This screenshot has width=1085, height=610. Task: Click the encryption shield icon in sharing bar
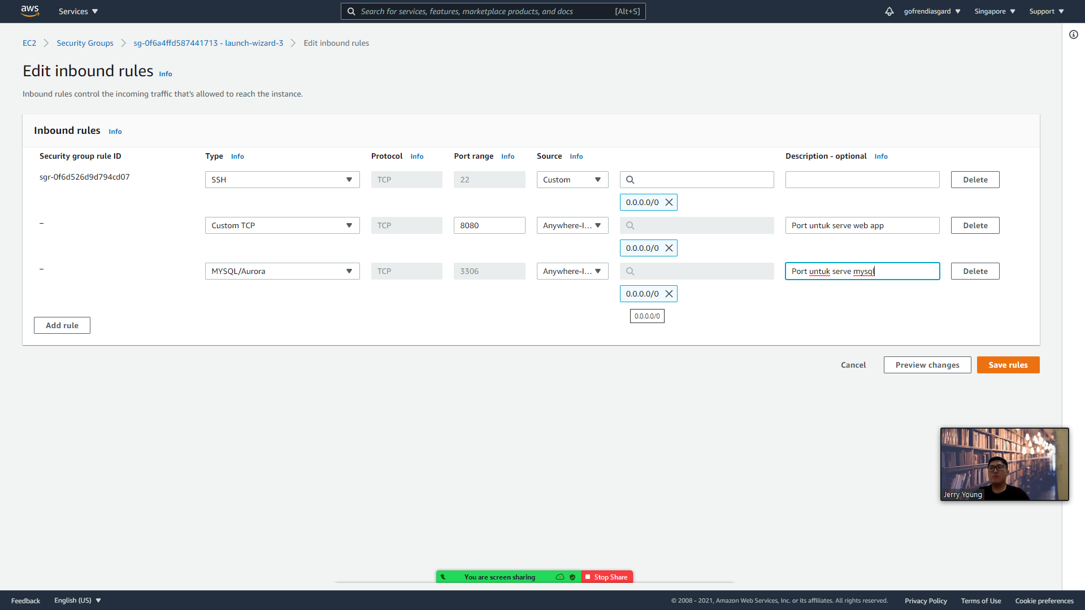(572, 577)
